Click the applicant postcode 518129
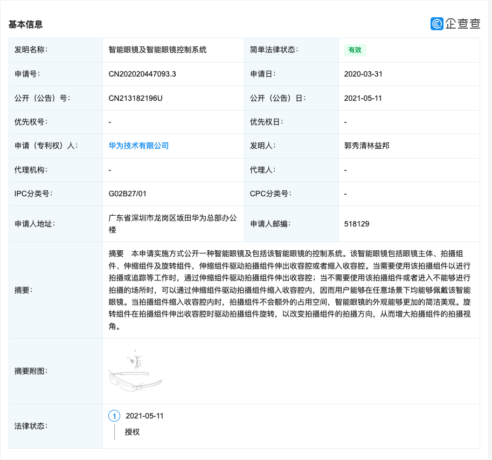This screenshot has width=492, height=460. (357, 224)
